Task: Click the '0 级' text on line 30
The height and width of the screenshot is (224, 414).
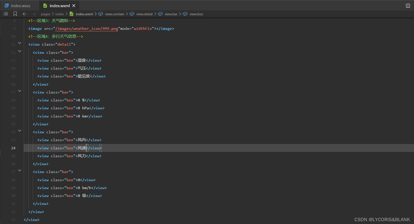Action: [x=82, y=196]
